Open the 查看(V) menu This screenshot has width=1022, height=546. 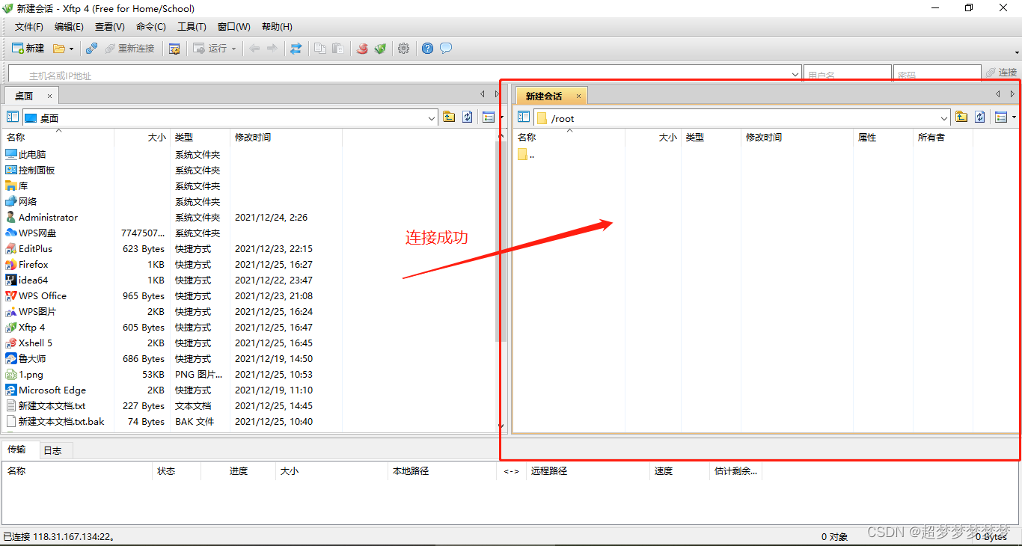tap(110, 27)
